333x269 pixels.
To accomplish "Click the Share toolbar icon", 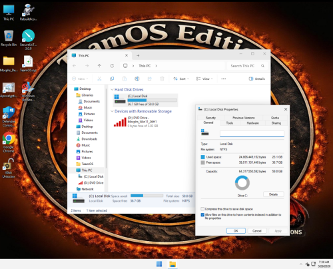I will (150, 79).
